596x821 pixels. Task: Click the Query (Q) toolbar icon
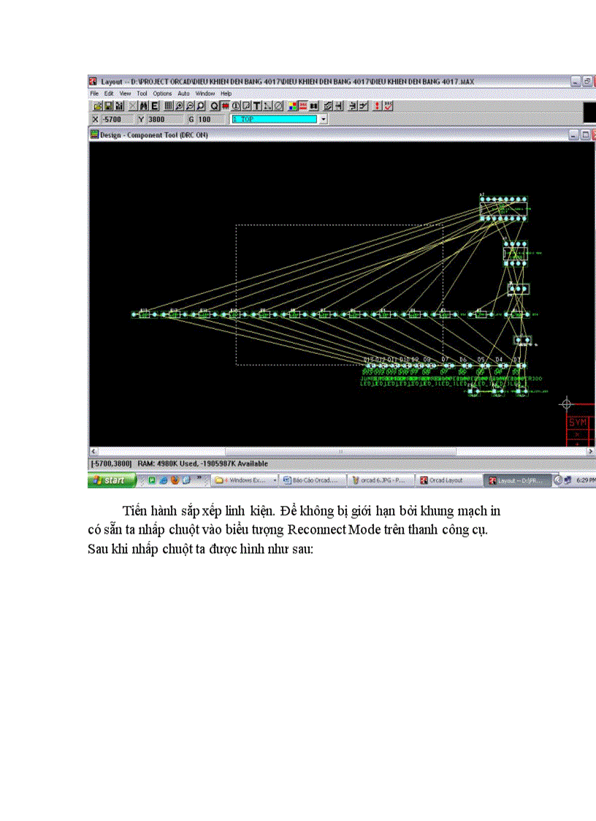pos(215,106)
